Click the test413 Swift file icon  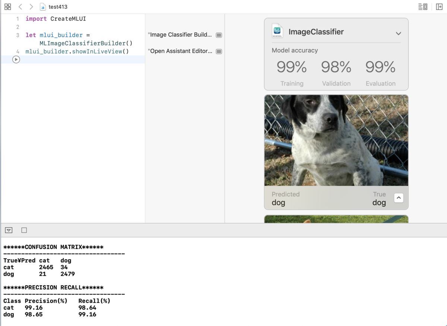[43, 7]
